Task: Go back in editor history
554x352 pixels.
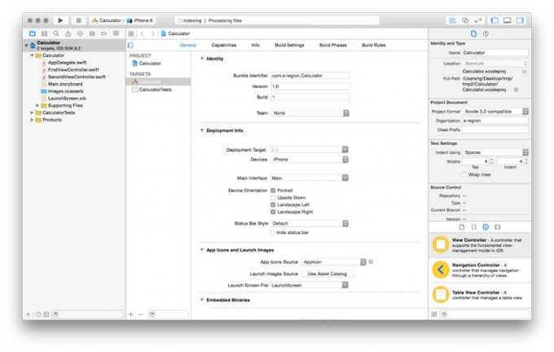Action: (142, 33)
